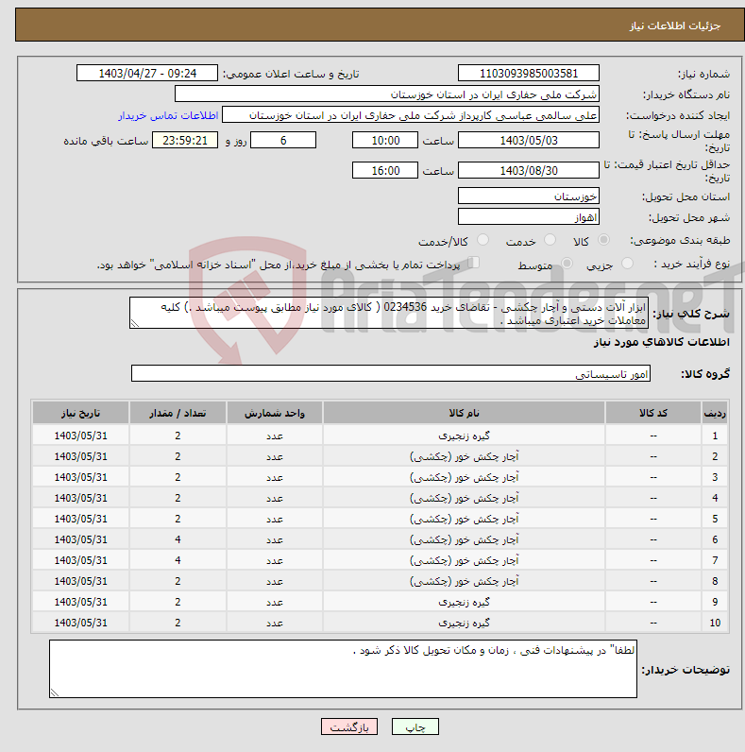The width and height of the screenshot is (745, 752).
Task: Click the announcement date field 1403/04/27 - 09:24
Action: coord(147,74)
